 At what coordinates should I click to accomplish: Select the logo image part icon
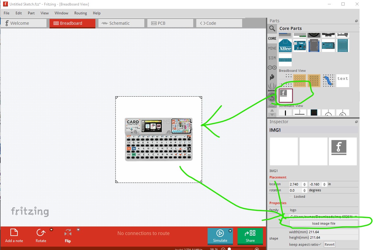click(286, 95)
